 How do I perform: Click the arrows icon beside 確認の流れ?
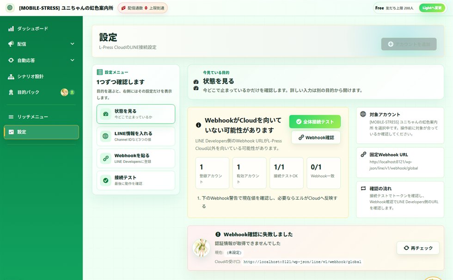coord(363,188)
